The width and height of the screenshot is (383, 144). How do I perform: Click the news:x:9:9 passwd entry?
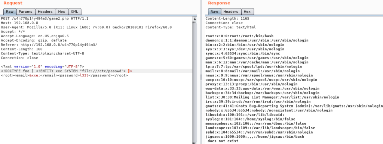click(259, 75)
